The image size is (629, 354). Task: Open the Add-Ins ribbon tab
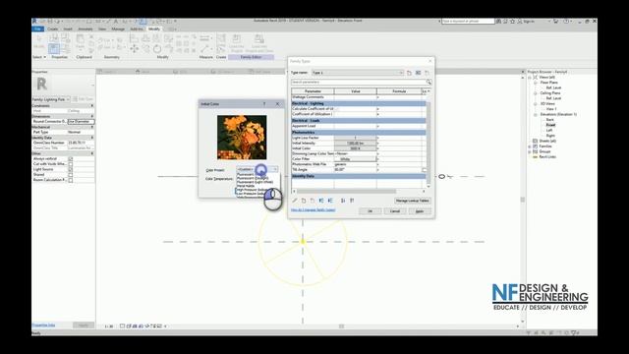[137, 29]
